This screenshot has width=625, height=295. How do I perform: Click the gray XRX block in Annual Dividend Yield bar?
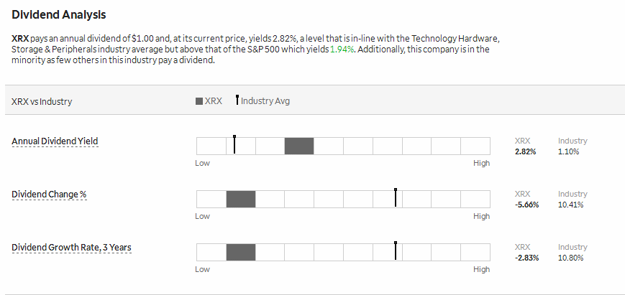click(299, 146)
